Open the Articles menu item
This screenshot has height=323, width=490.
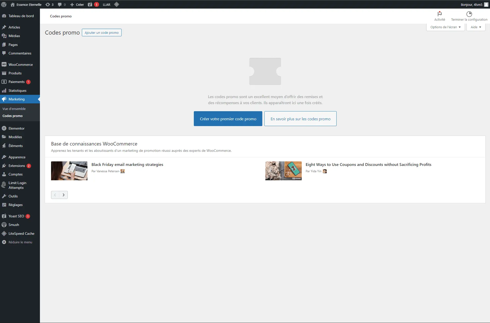tap(20, 27)
